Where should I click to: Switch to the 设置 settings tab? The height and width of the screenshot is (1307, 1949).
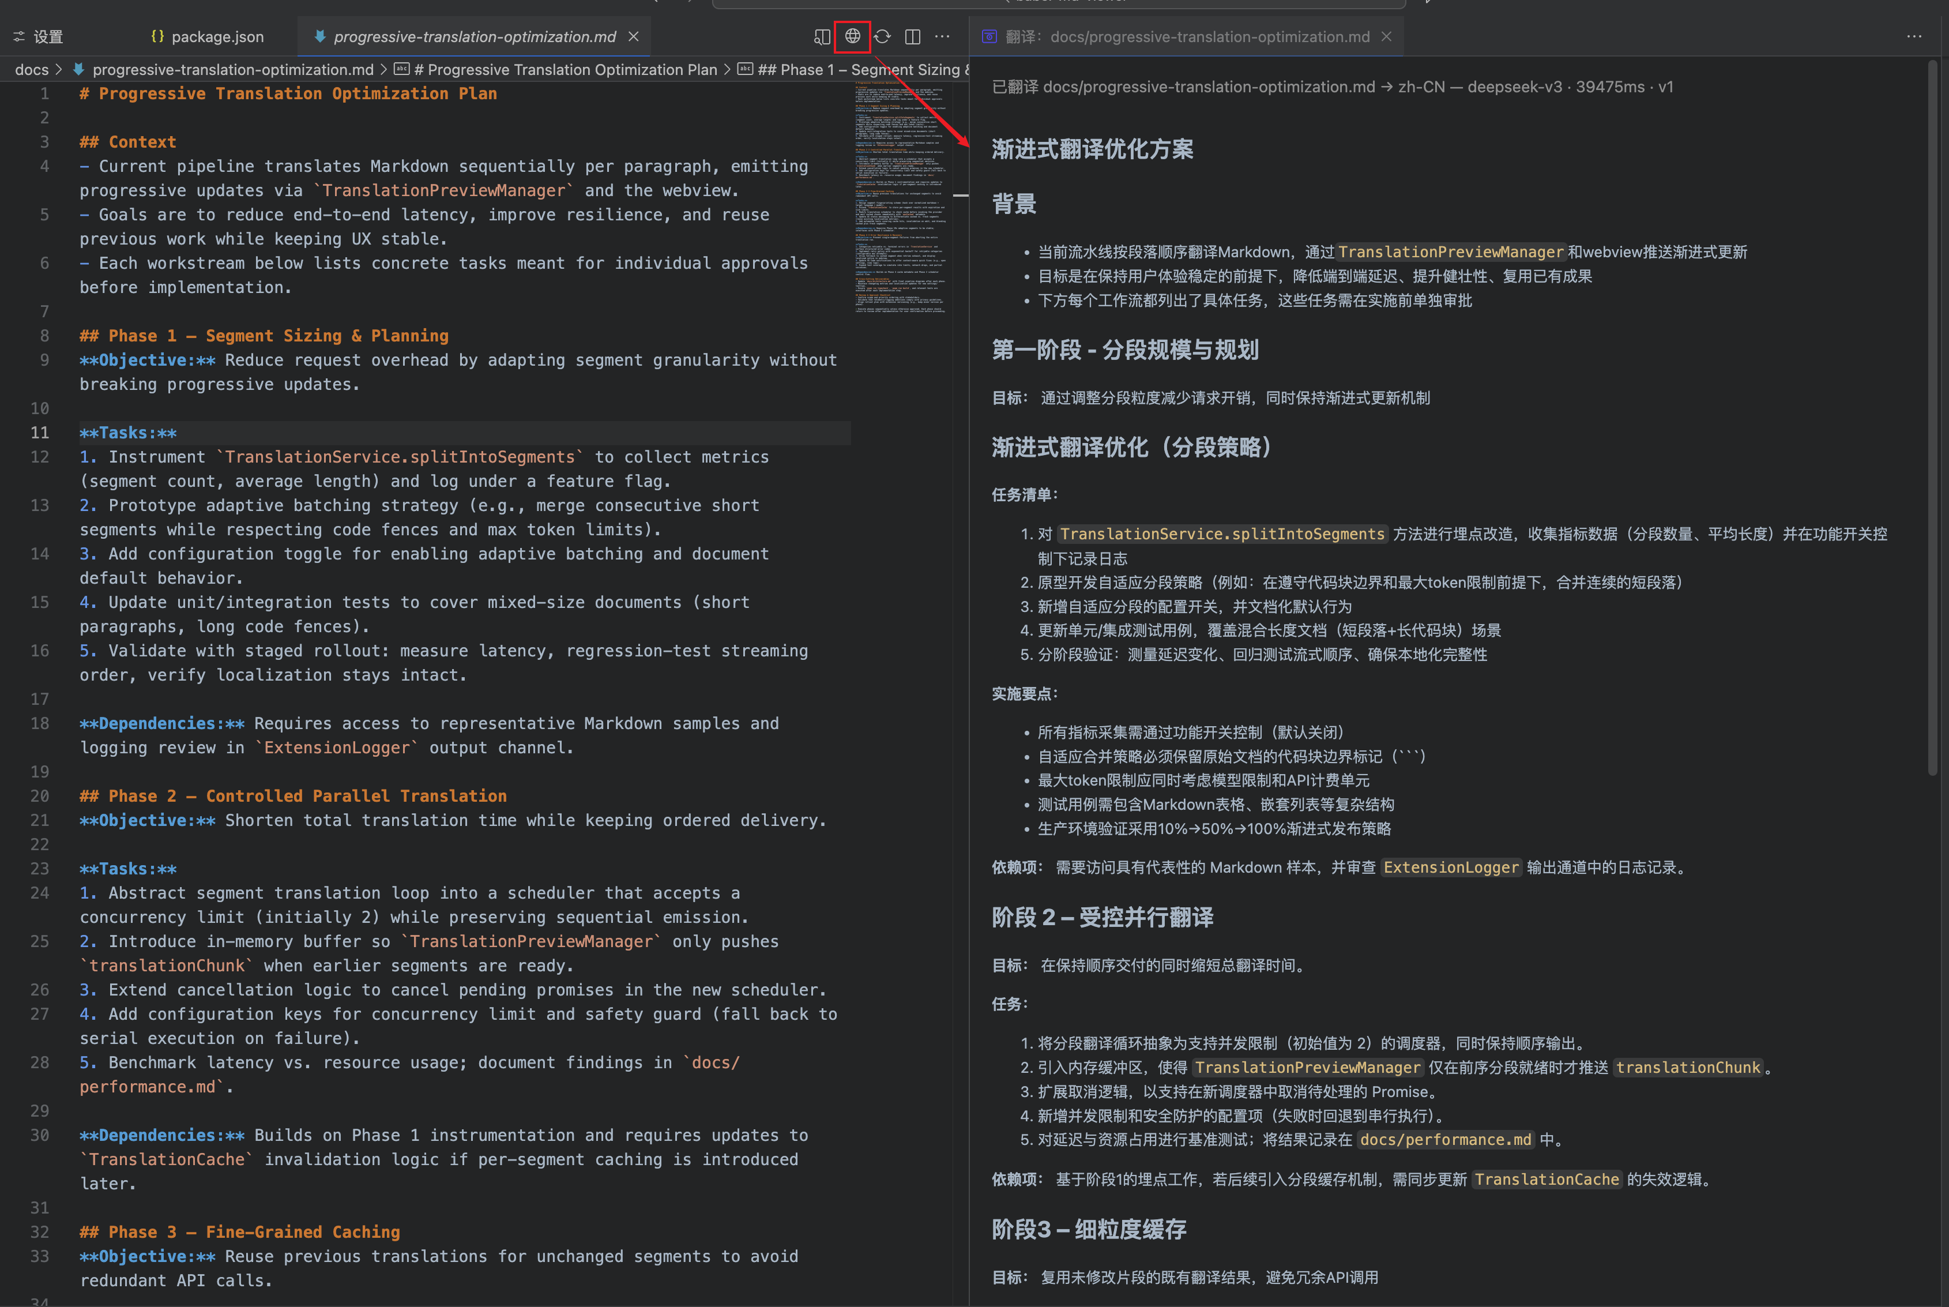47,37
